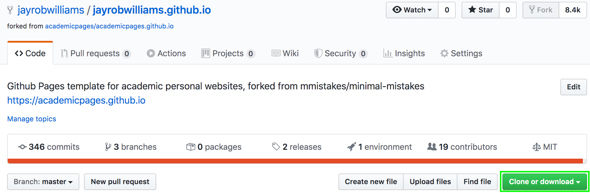Screen dimensions: 590x193
Task: Click the MIT license scale icon
Action: [x=536, y=147]
